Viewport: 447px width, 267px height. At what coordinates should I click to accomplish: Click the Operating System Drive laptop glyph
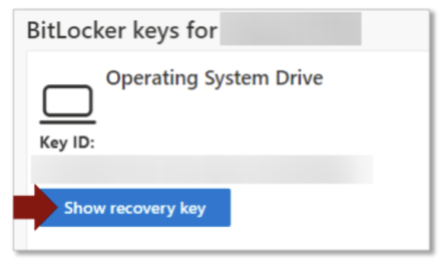[x=67, y=105]
